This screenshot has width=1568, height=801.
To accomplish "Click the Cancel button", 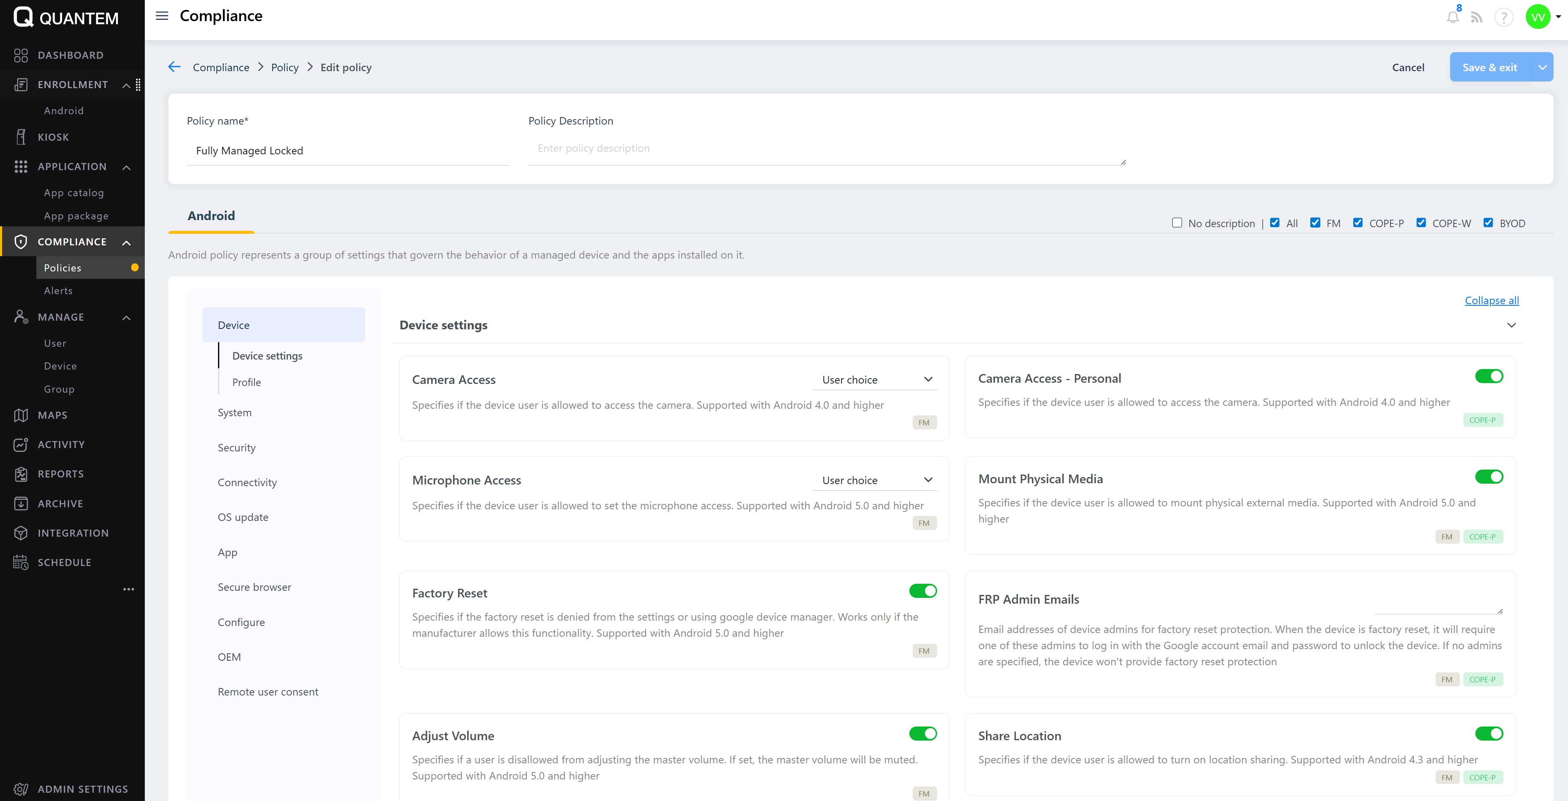I will coord(1408,67).
